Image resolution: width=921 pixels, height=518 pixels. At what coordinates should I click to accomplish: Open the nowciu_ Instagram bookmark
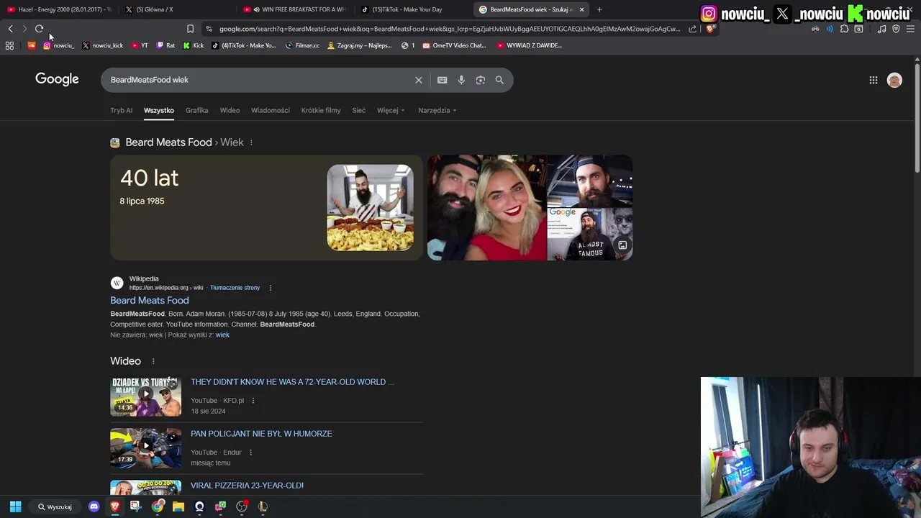coord(58,45)
